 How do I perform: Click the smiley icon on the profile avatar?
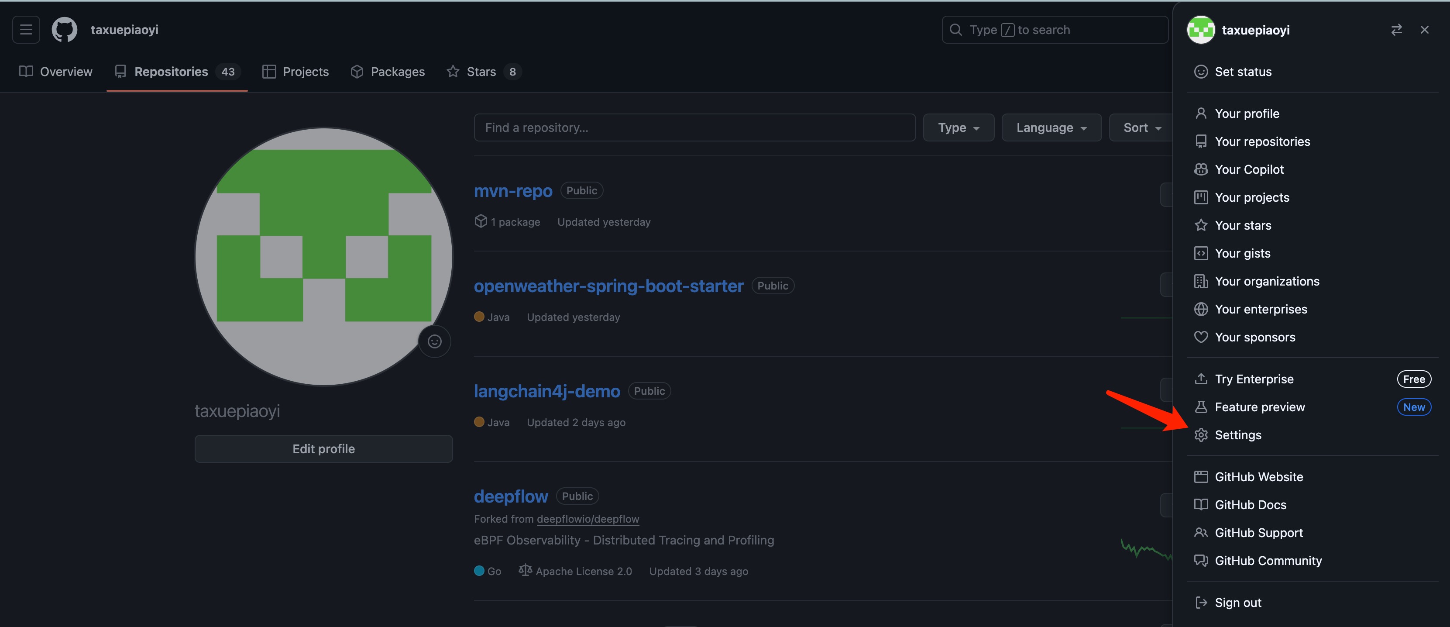(x=435, y=341)
